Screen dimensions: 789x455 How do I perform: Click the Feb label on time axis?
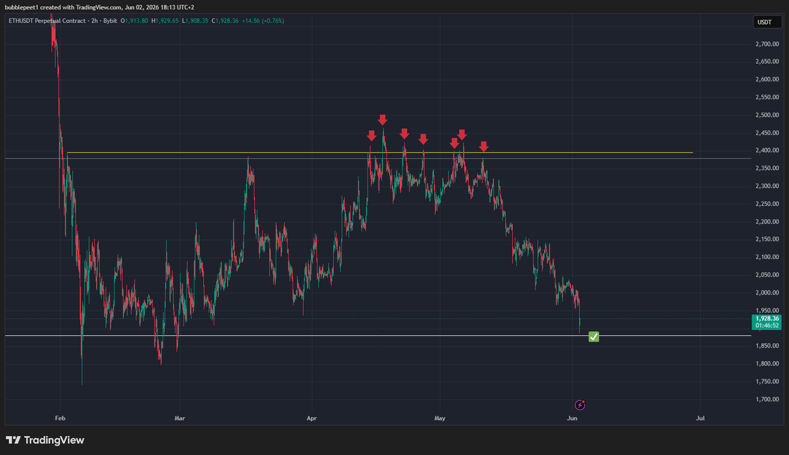point(60,418)
